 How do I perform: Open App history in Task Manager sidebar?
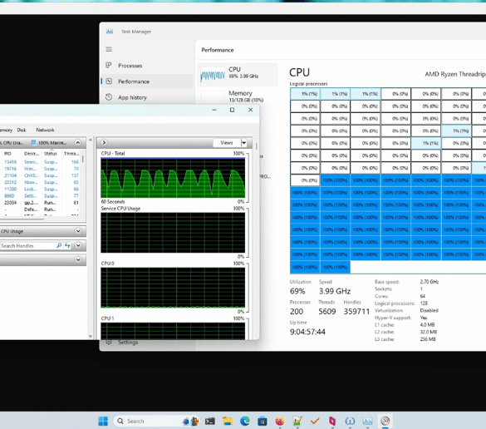[x=146, y=97]
